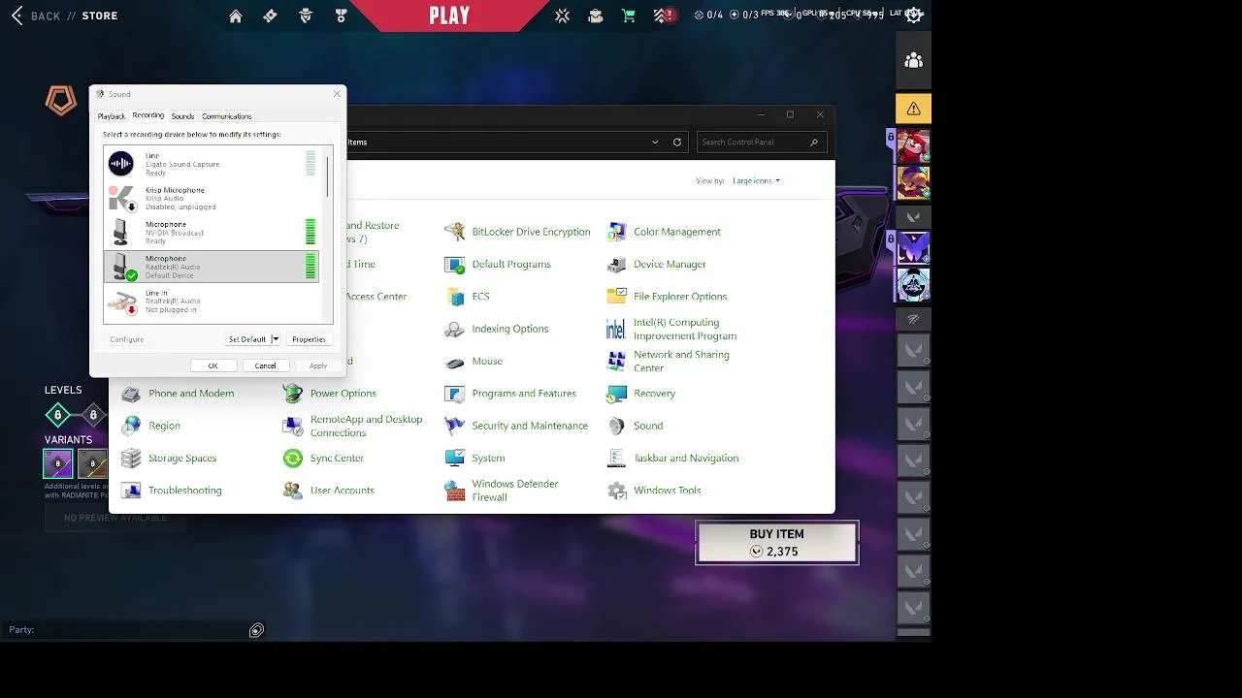Open the Device Manager icon

[617, 264]
